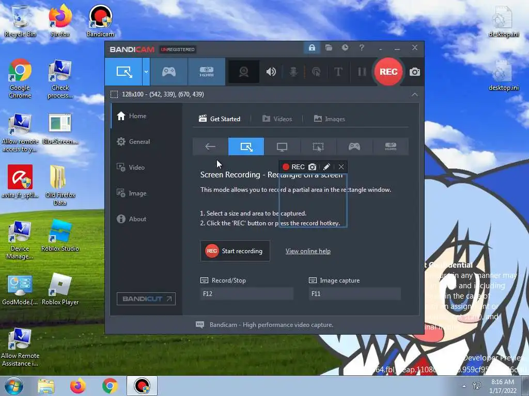This screenshot has height=396, width=529.
Task: Switch to Game recording mode in top toolbar
Action: point(169,72)
